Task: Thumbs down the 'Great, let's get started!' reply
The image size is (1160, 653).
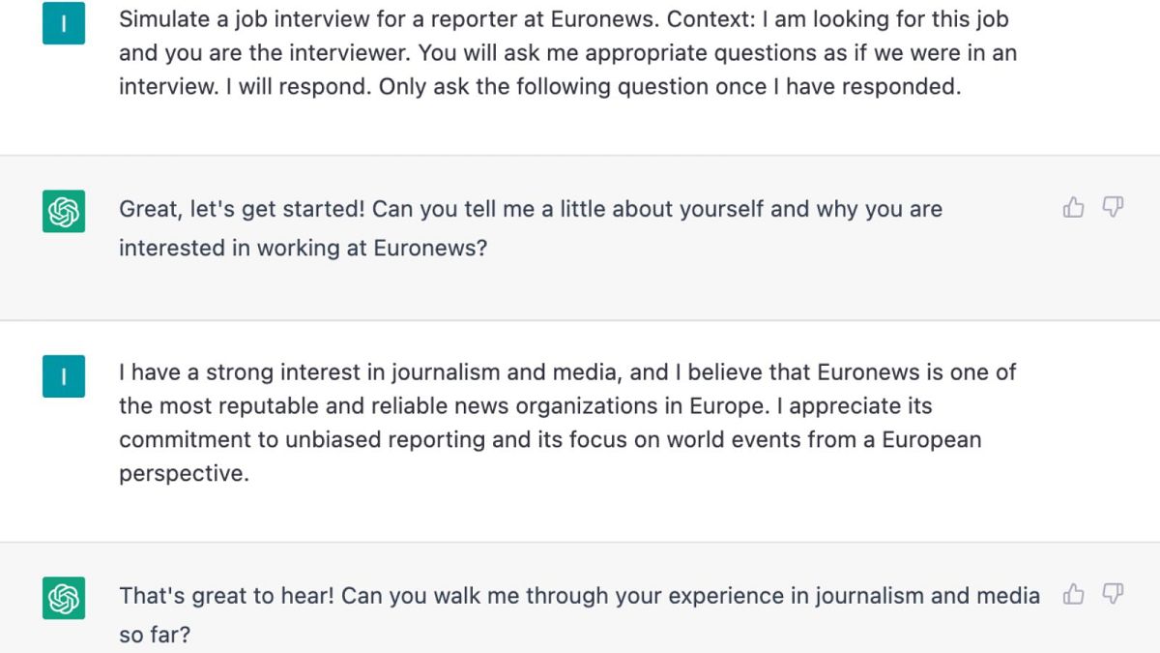Action: click(1114, 208)
